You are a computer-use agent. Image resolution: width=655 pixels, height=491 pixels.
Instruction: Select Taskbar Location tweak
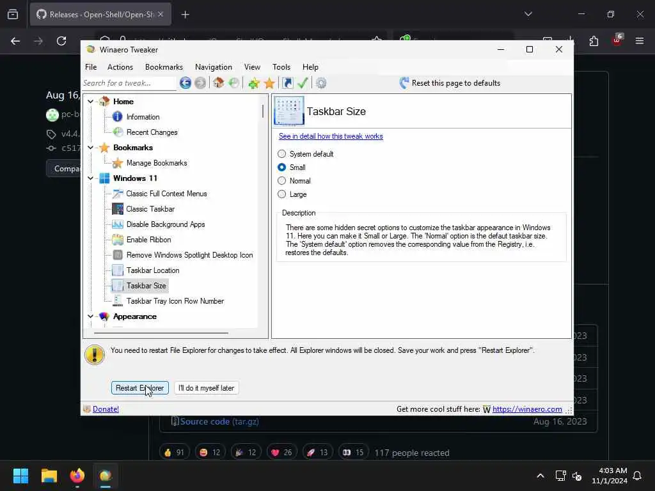pos(152,270)
